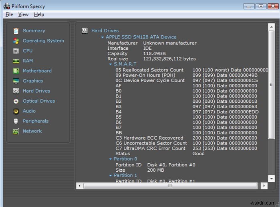This screenshot has height=207, width=280.
Task: Go to the Hard Drives section link
Action: [36, 91]
